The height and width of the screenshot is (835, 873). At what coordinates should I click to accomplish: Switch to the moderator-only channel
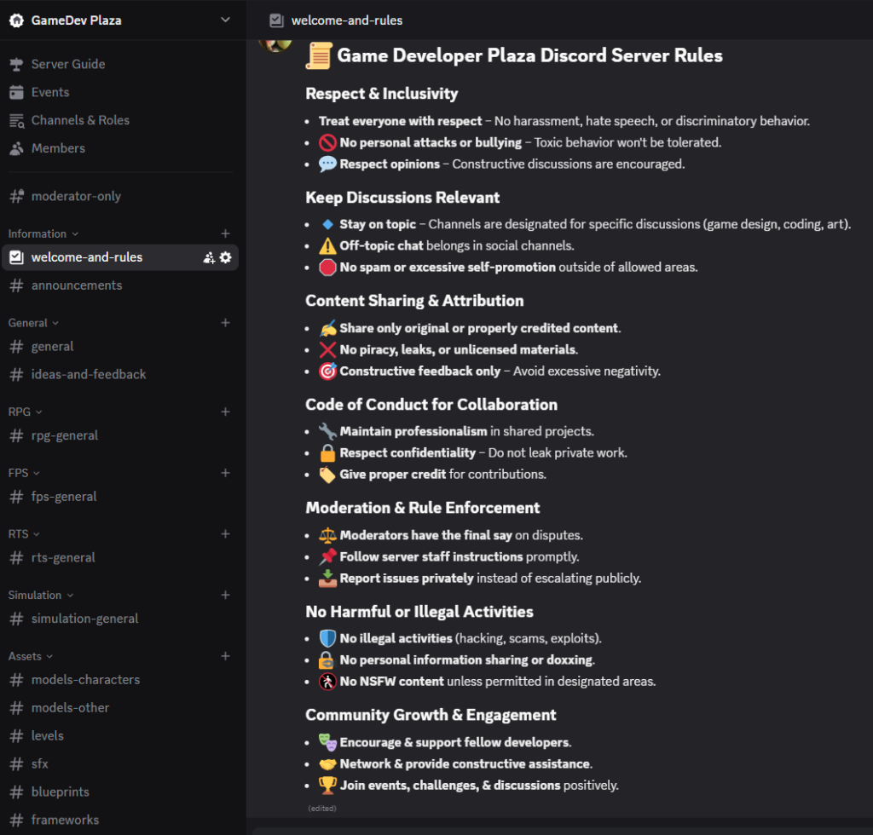pyautogui.click(x=120, y=196)
